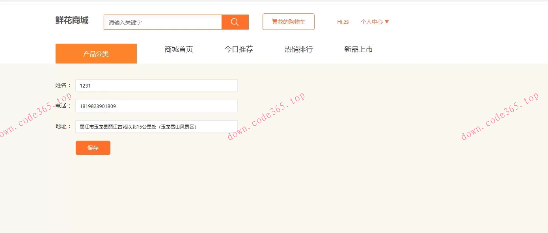Image resolution: width=548 pixels, height=233 pixels.
Task: Open 新品上市 new arrivals
Action: pos(358,49)
